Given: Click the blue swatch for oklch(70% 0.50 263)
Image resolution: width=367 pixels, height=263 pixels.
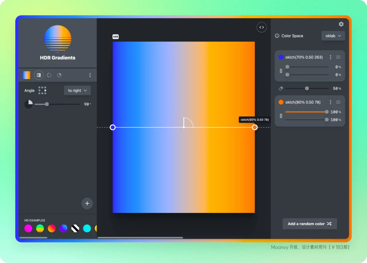Looking at the screenshot, I should (281, 57).
